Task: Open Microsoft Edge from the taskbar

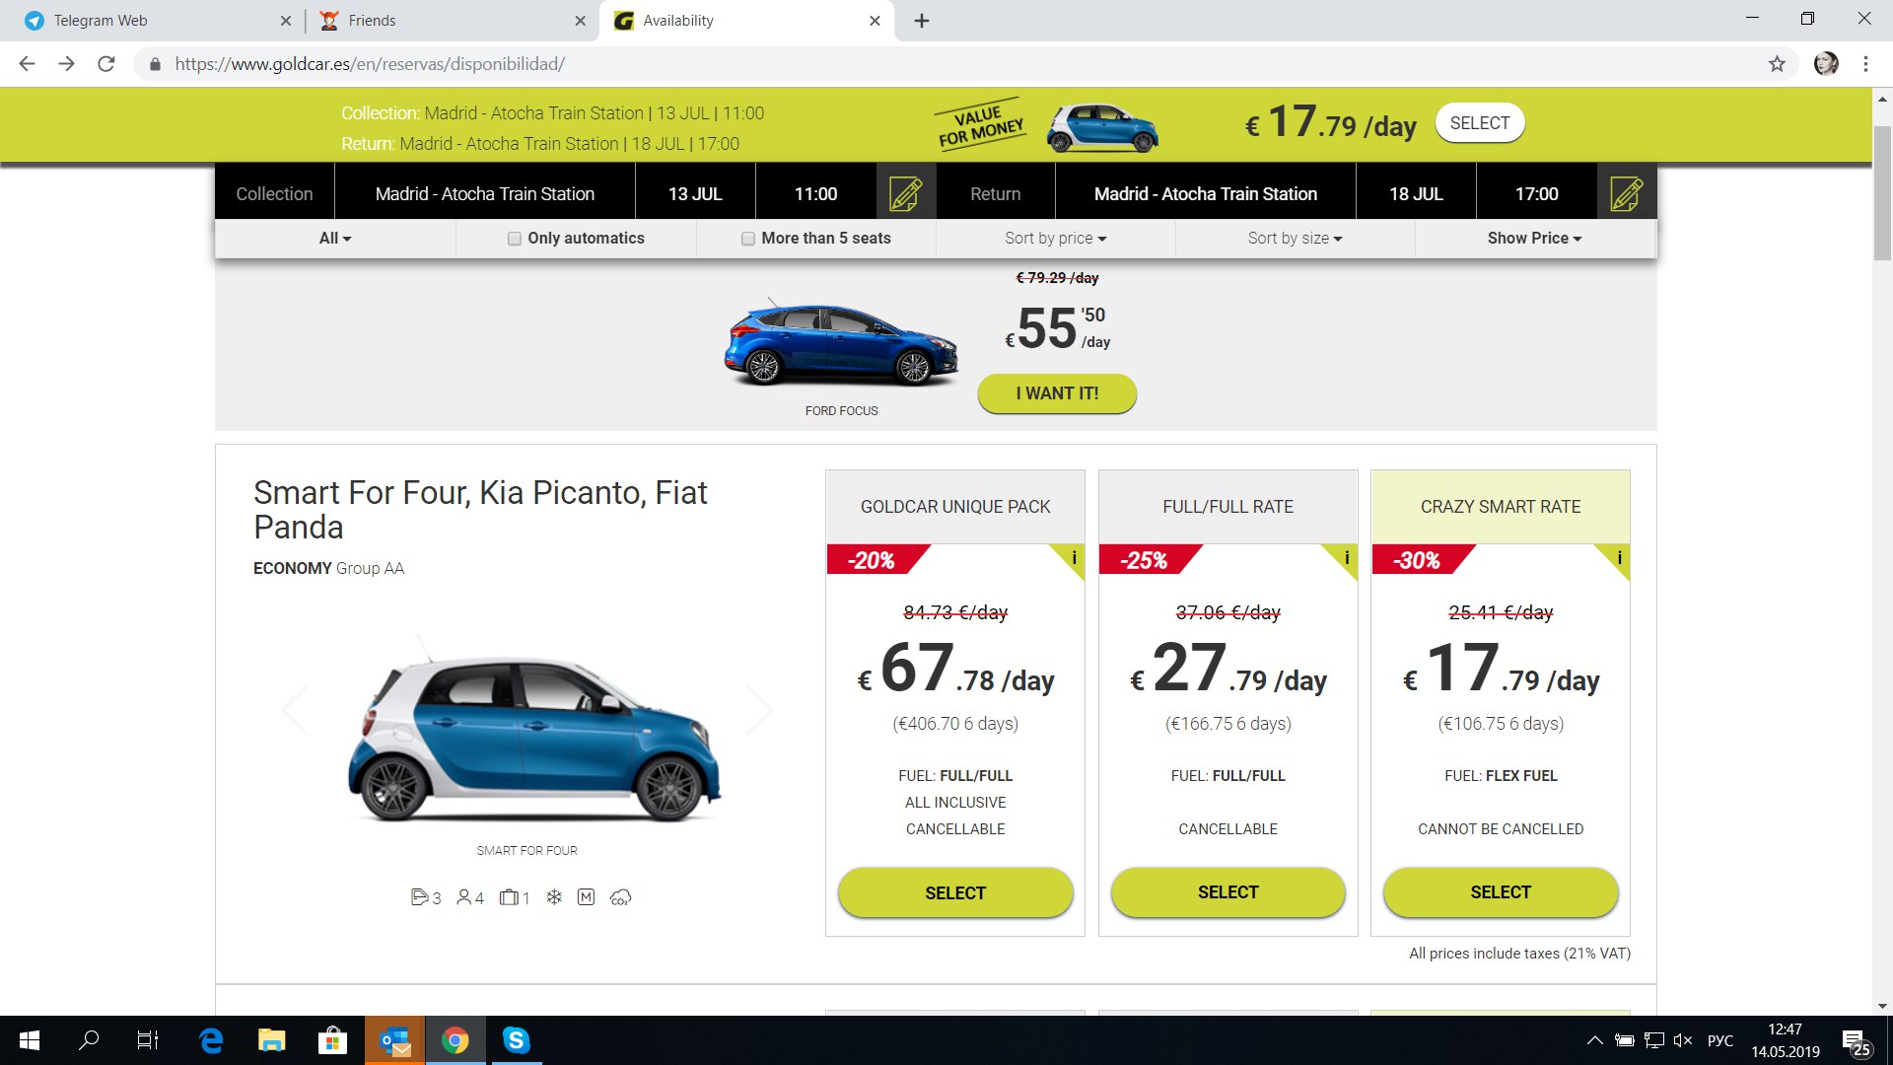Action: click(x=211, y=1040)
